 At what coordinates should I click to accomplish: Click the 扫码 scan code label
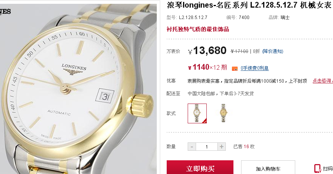coord(328,169)
